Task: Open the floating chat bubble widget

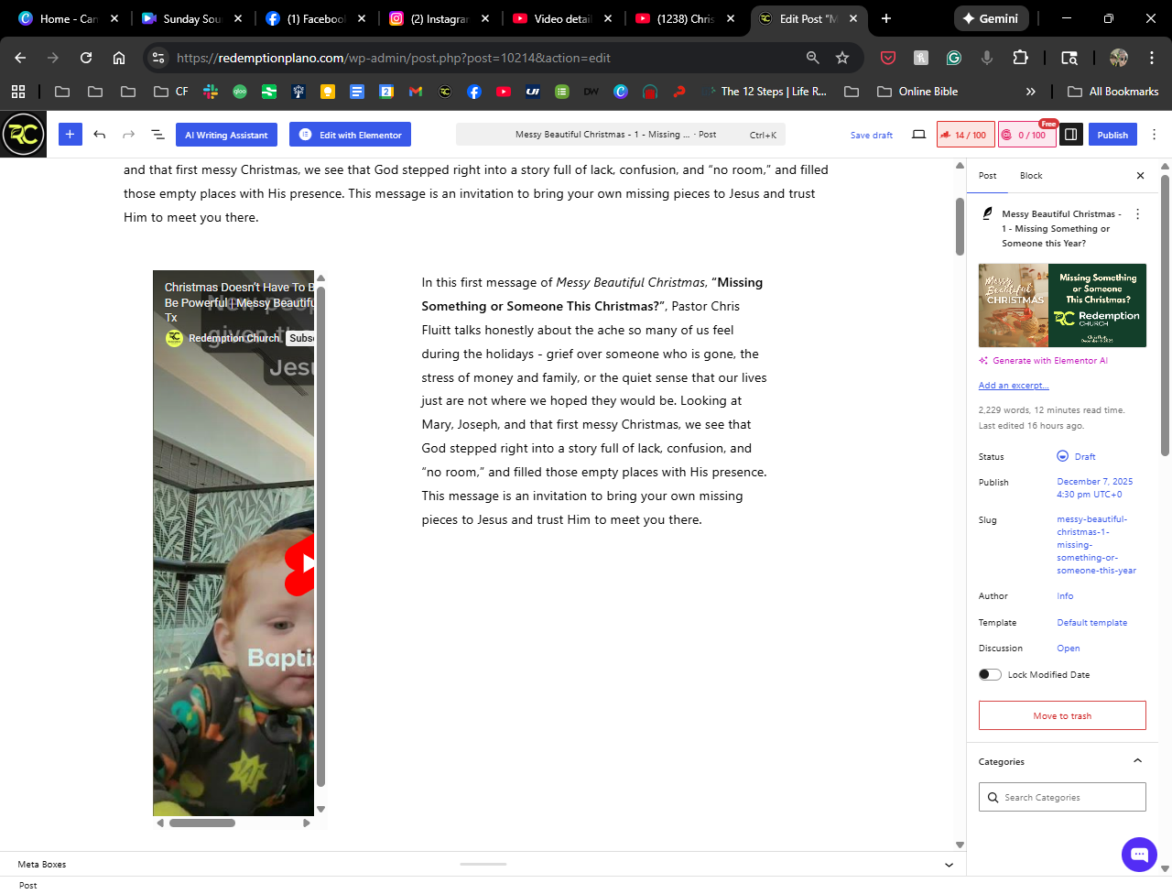Action: pos(1139,855)
